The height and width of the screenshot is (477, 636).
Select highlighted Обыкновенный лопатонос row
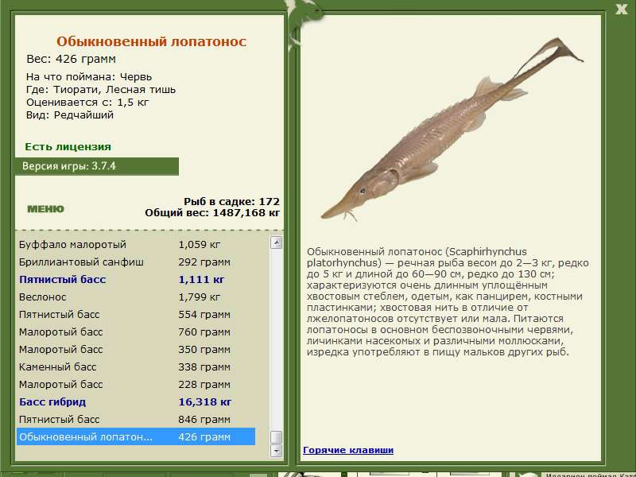point(136,436)
